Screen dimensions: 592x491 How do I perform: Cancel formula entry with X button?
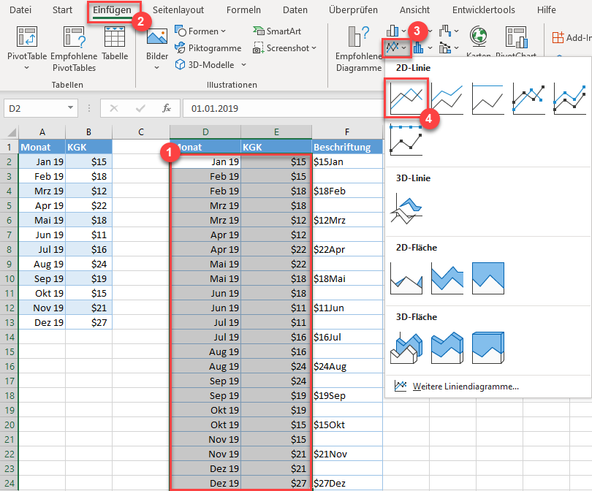pyautogui.click(x=113, y=108)
